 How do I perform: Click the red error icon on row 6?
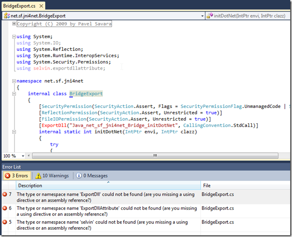point(5,208)
